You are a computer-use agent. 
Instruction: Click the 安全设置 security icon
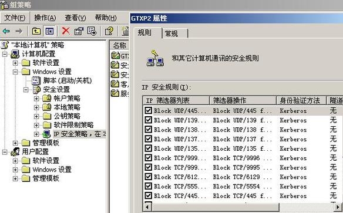pyautogui.click(x=36, y=90)
